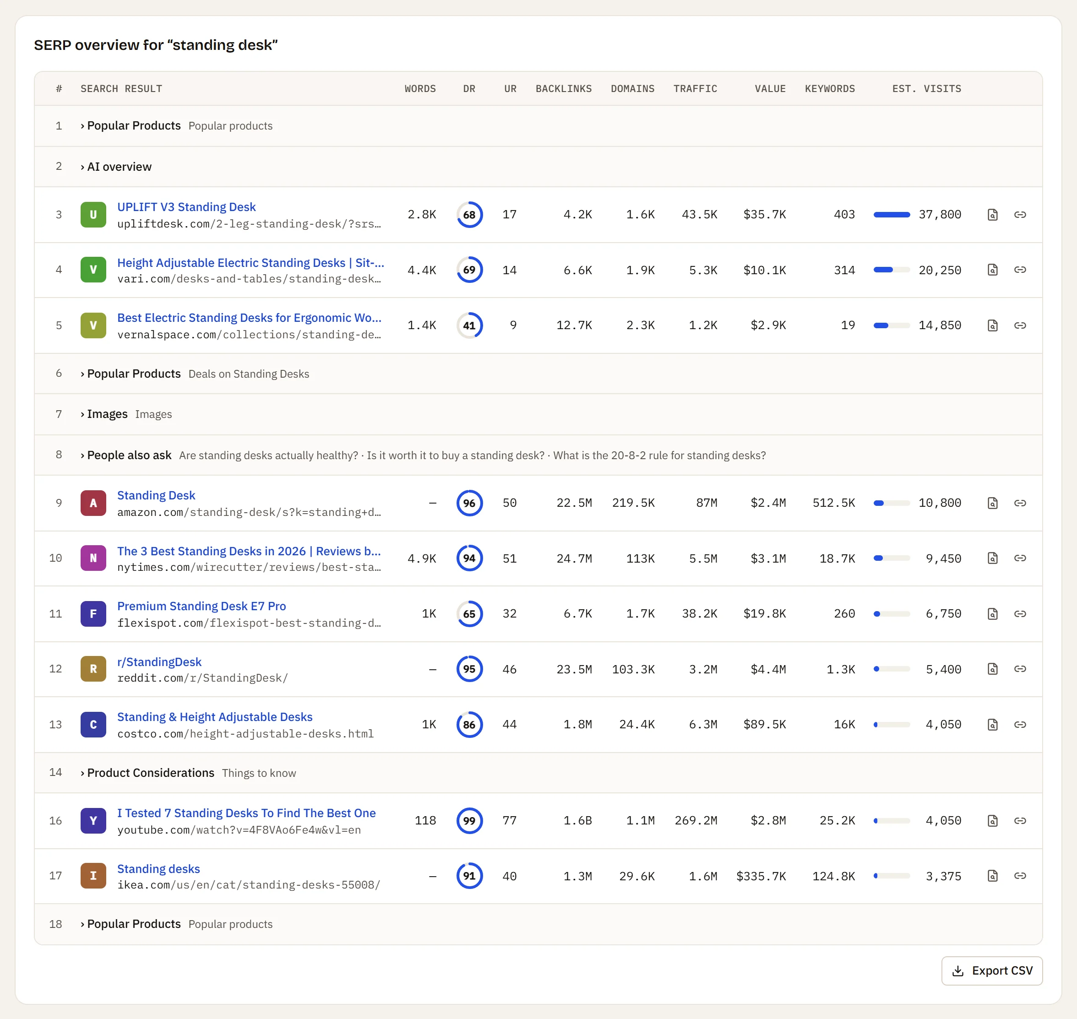Click value cell $335.7K
This screenshot has height=1019, width=1077.
point(761,876)
